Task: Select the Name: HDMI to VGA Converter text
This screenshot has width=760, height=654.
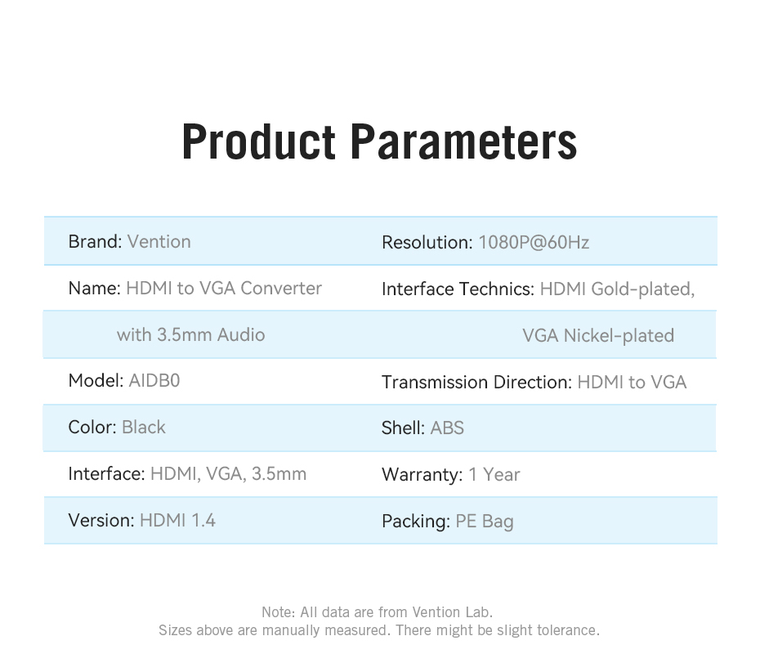Action: 195,289
